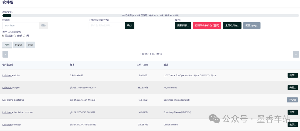Install the luci-theme-alpha package
Screen dimensions: 300x131
pos(292,75)
